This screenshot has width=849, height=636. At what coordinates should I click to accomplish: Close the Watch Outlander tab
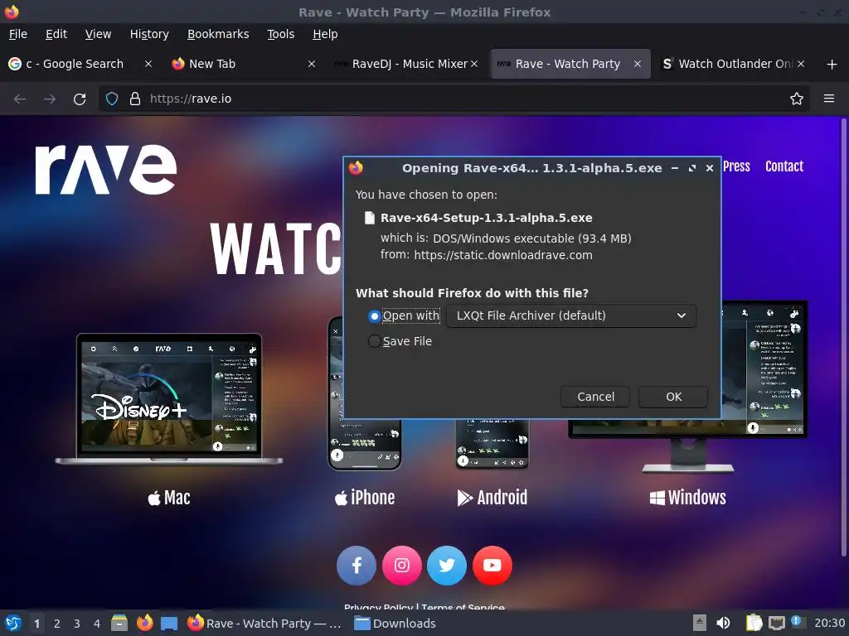[x=801, y=64]
